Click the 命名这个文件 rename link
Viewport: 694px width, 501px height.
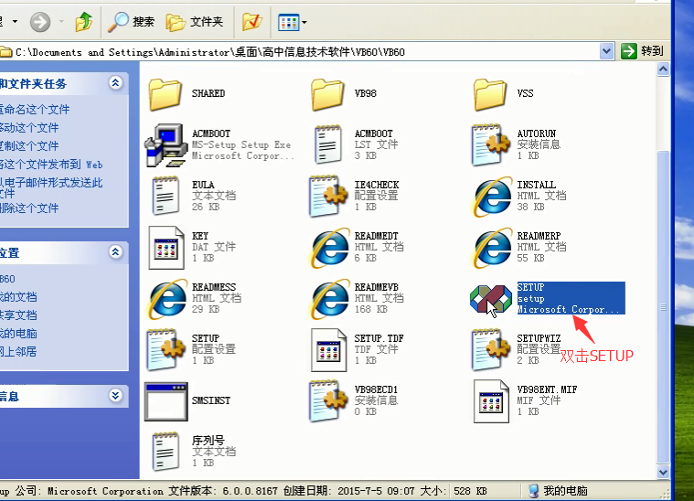[35, 110]
